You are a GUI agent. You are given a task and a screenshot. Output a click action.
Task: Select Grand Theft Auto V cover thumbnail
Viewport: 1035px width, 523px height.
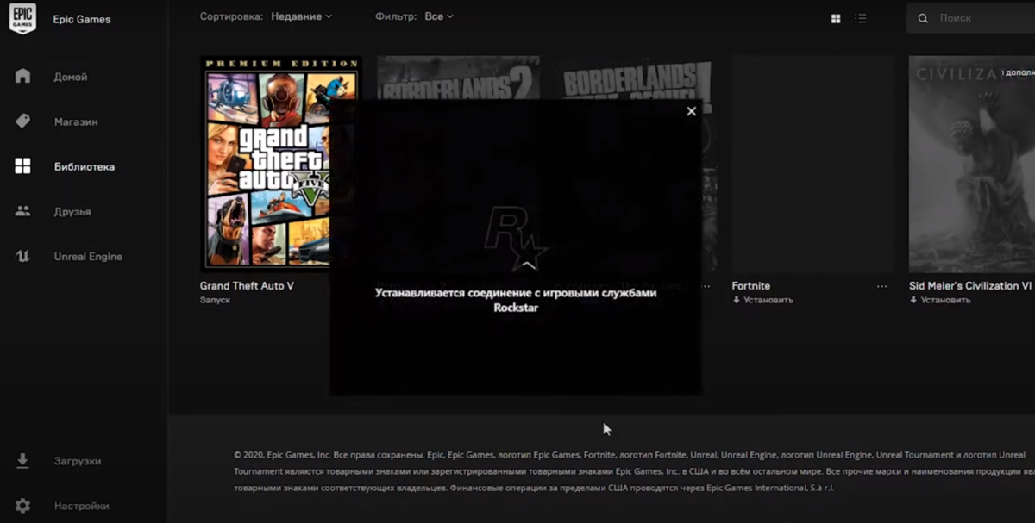pos(281,164)
